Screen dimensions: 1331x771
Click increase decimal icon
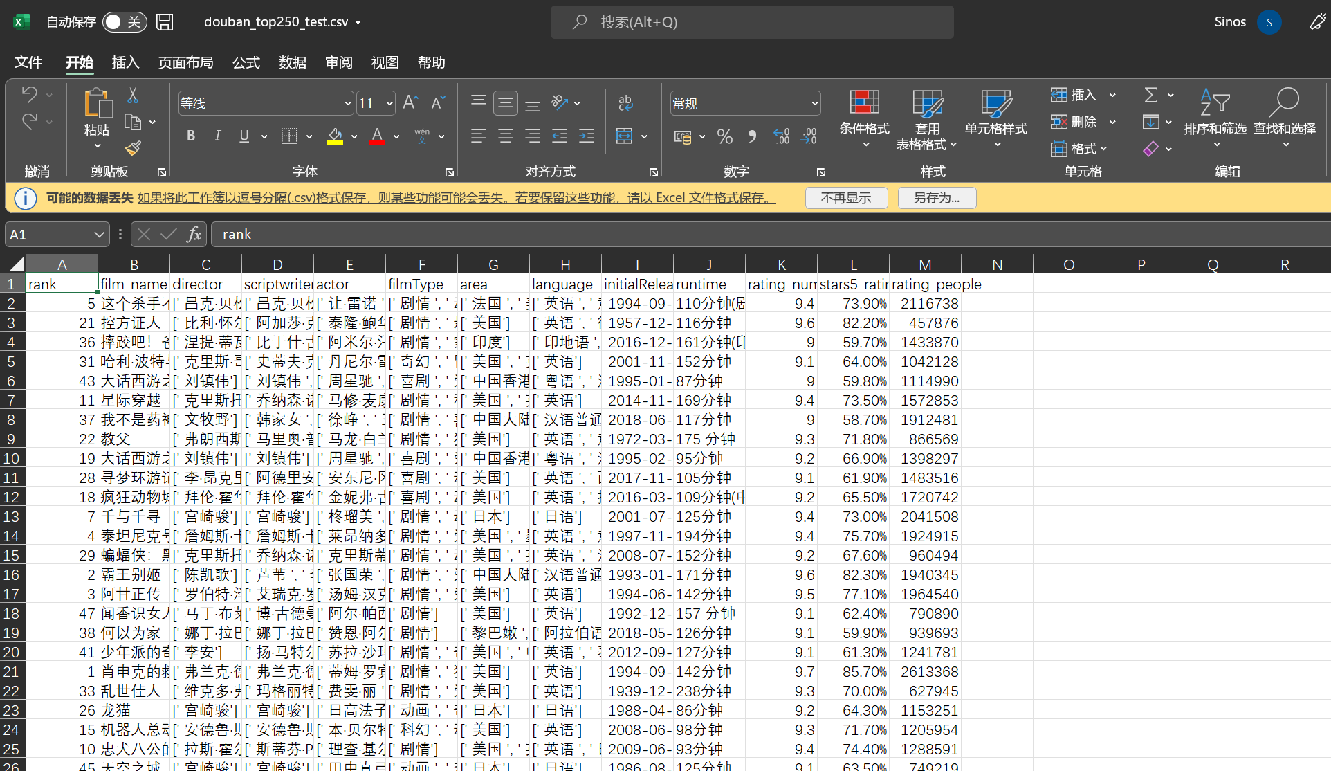tap(782, 136)
